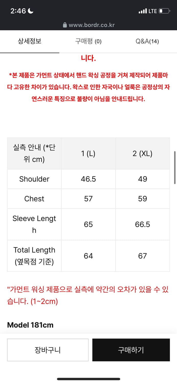Switch to the 구매평 (0) tab
The height and width of the screenshot is (384, 177).
(88, 41)
